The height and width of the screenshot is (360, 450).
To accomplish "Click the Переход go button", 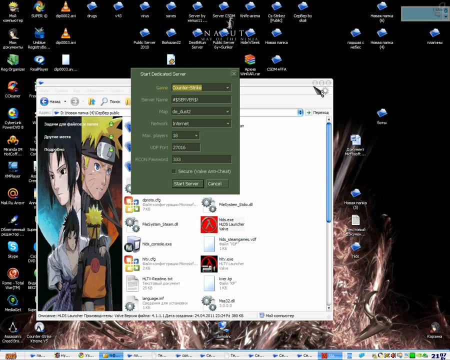I will [x=317, y=112].
